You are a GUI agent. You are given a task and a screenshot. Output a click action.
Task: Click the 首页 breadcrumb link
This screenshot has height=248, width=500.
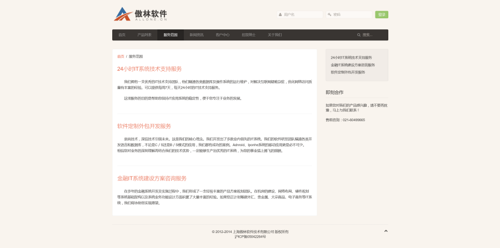coord(121,56)
